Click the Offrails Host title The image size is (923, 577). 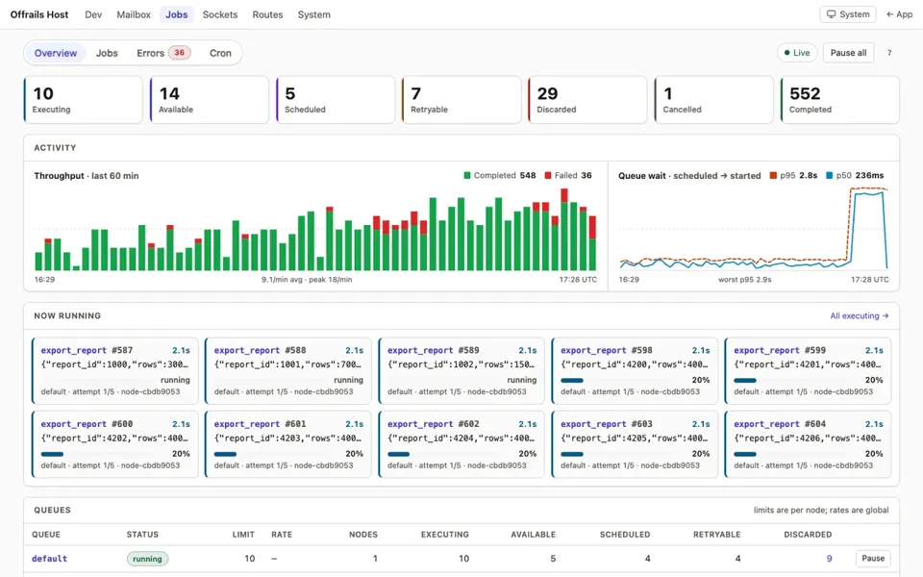click(39, 14)
